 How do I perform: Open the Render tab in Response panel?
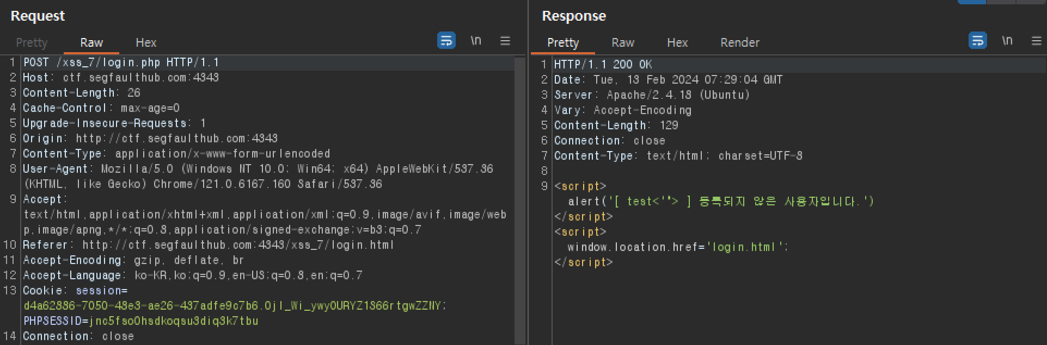tap(740, 42)
